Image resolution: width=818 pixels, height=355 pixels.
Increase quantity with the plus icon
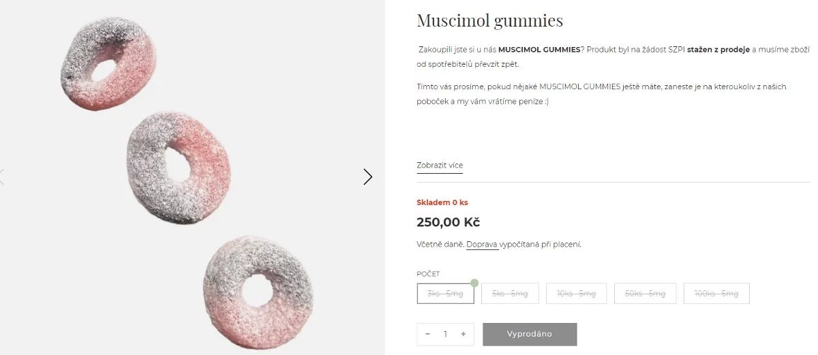tap(464, 334)
